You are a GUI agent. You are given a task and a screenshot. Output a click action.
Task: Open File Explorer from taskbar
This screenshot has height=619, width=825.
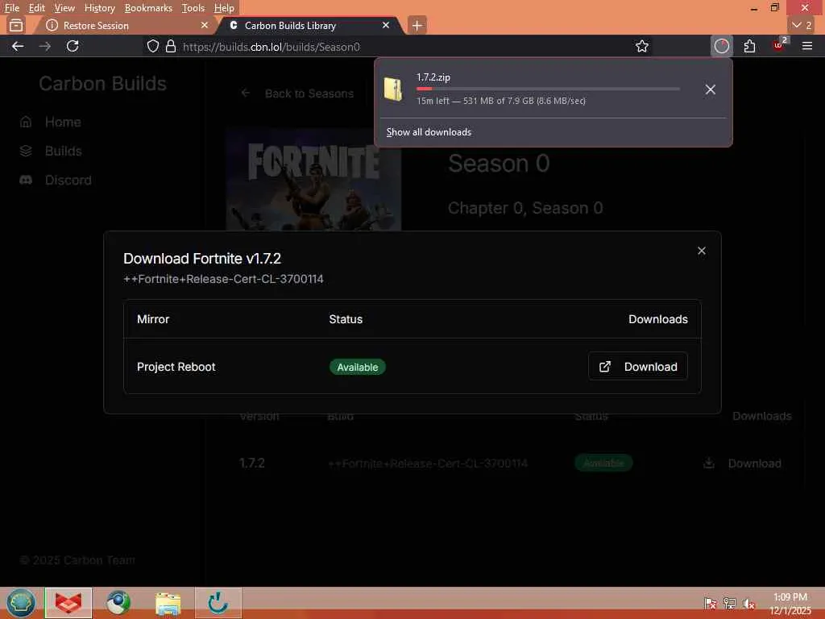pyautogui.click(x=168, y=603)
